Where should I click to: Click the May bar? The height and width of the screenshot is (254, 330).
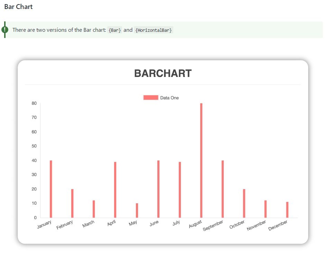pos(137,210)
